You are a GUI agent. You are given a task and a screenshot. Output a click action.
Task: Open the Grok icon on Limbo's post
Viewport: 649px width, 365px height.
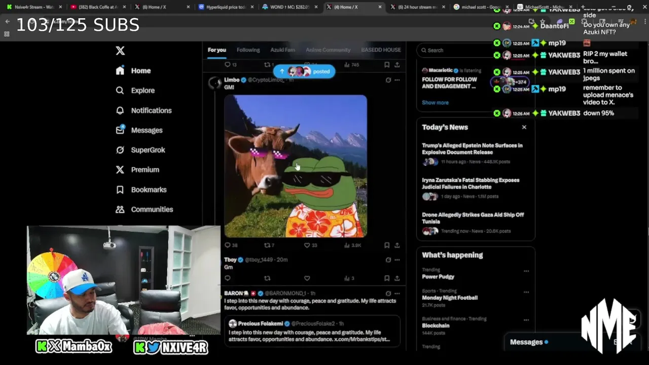point(388,80)
